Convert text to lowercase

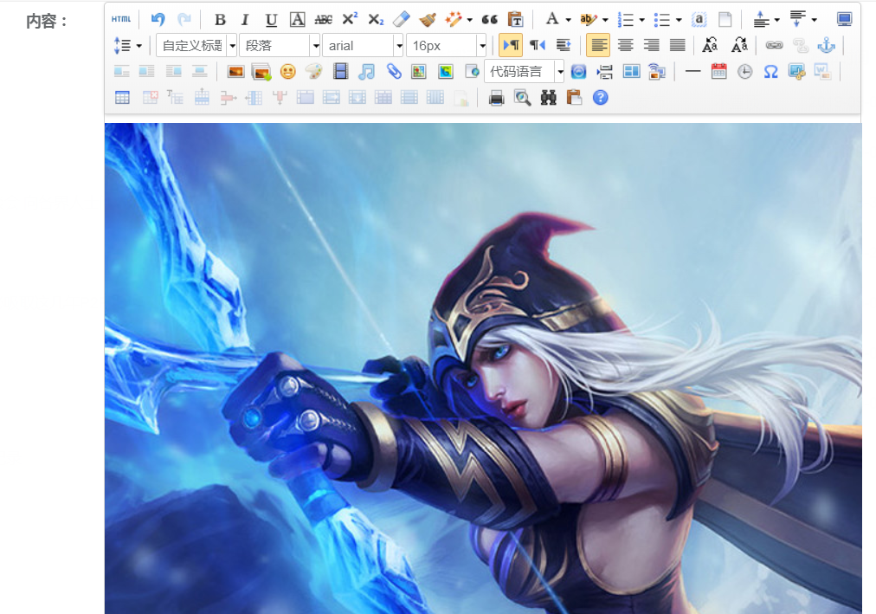click(739, 45)
